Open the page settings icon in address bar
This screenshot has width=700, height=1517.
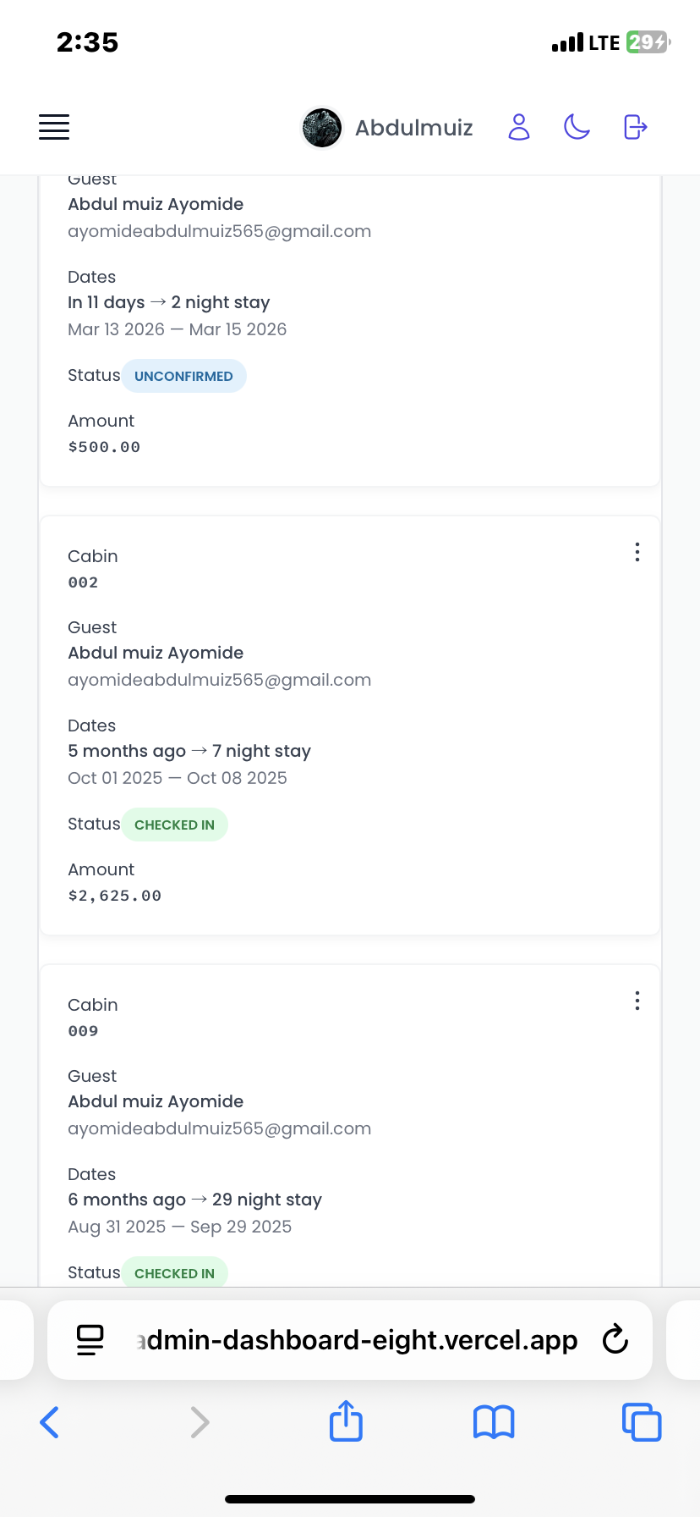tap(90, 1339)
